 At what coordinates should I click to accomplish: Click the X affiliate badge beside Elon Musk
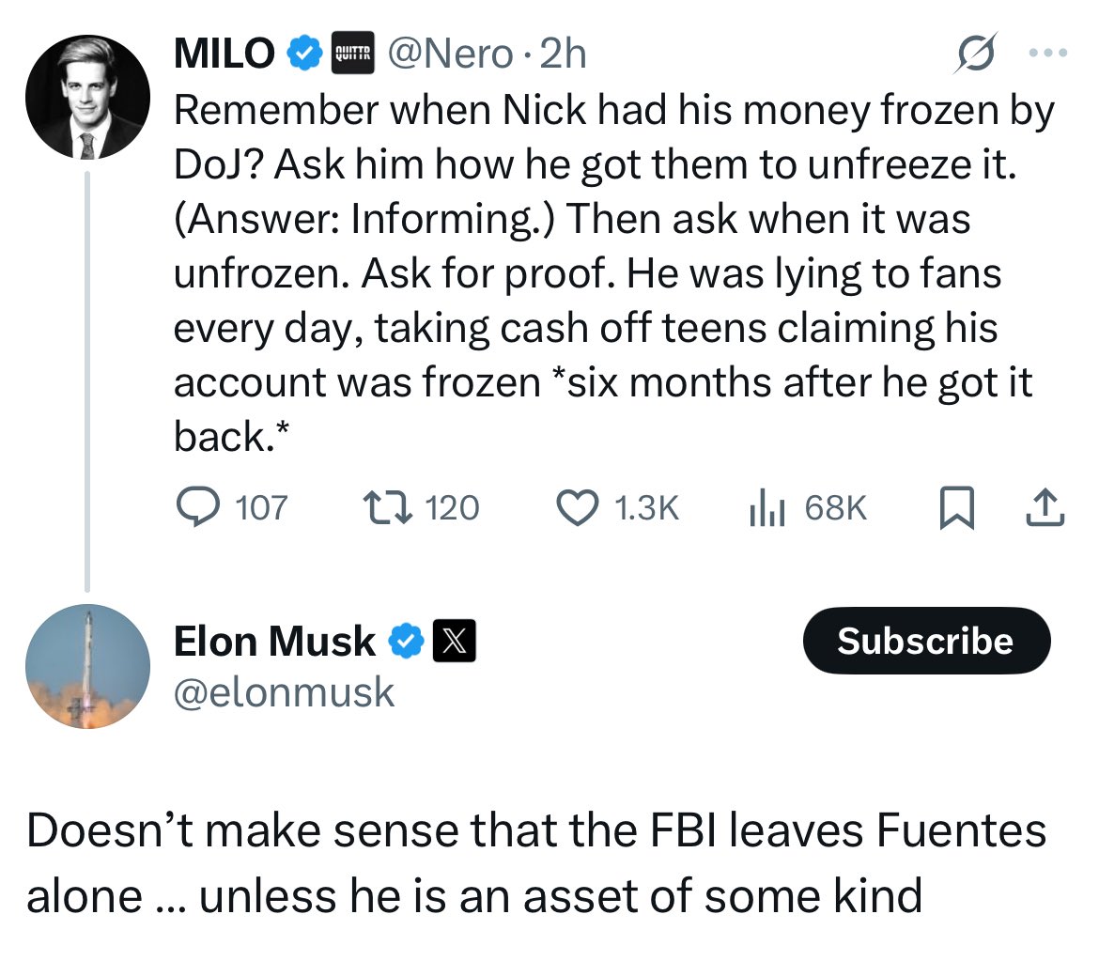point(457,641)
